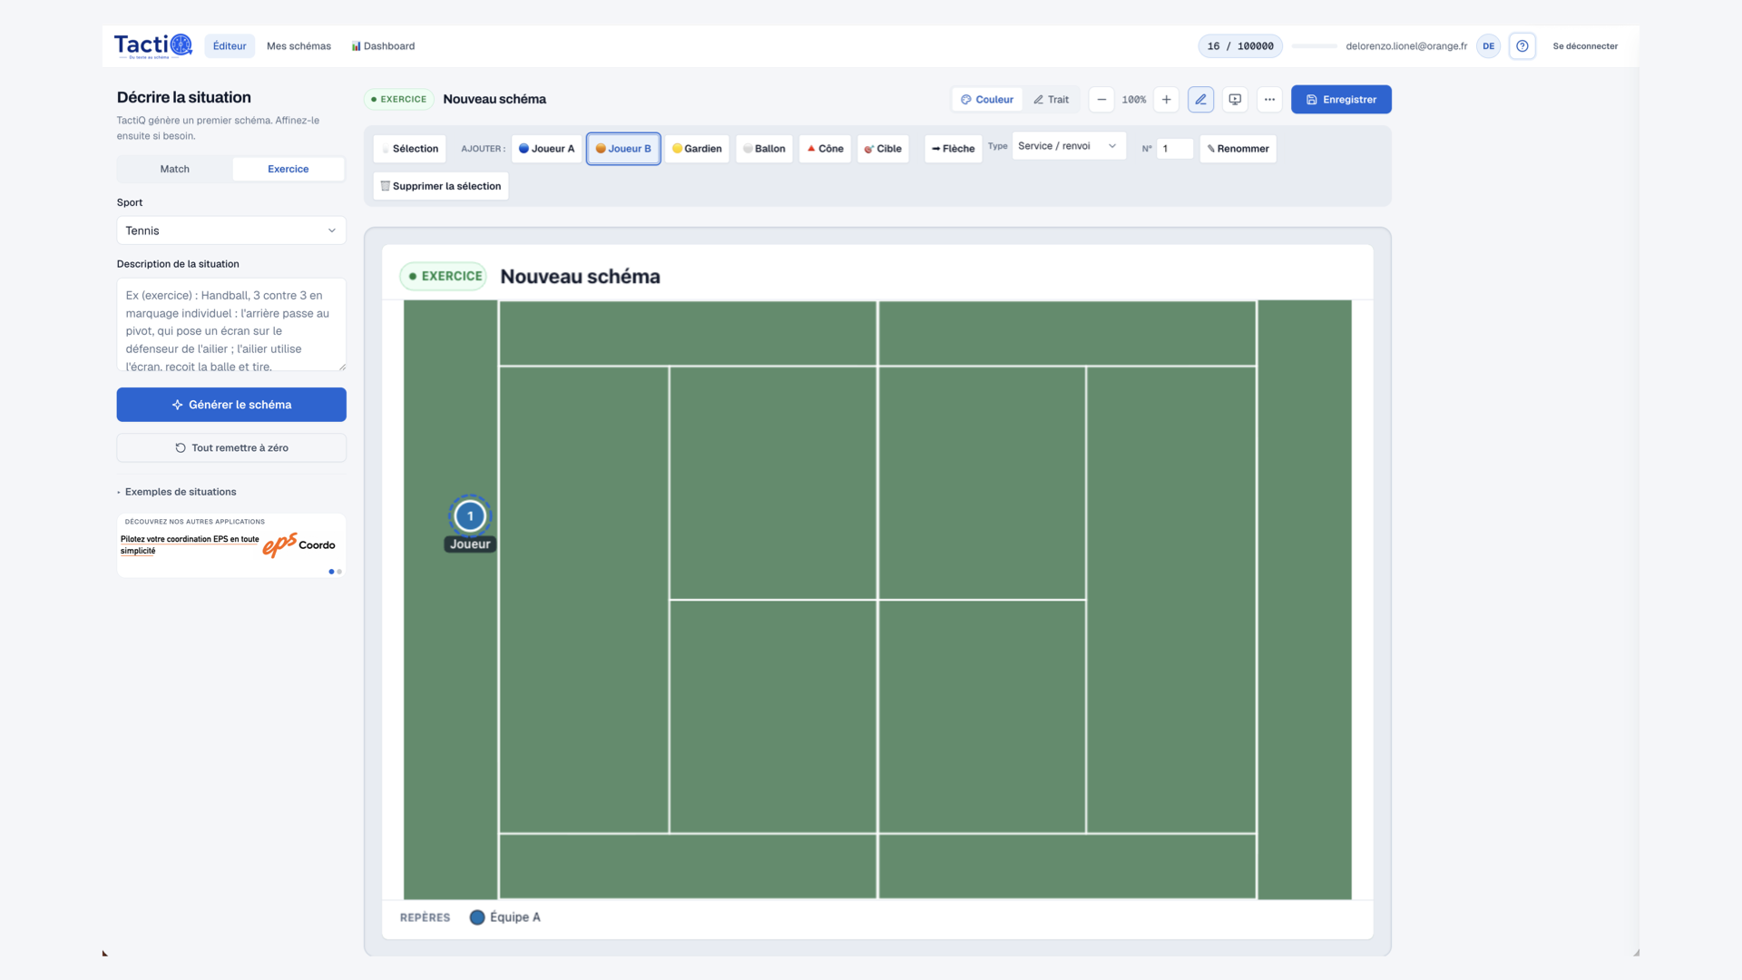Open the three-dots more options menu
Screen dimensions: 1742x980
(x=1269, y=100)
